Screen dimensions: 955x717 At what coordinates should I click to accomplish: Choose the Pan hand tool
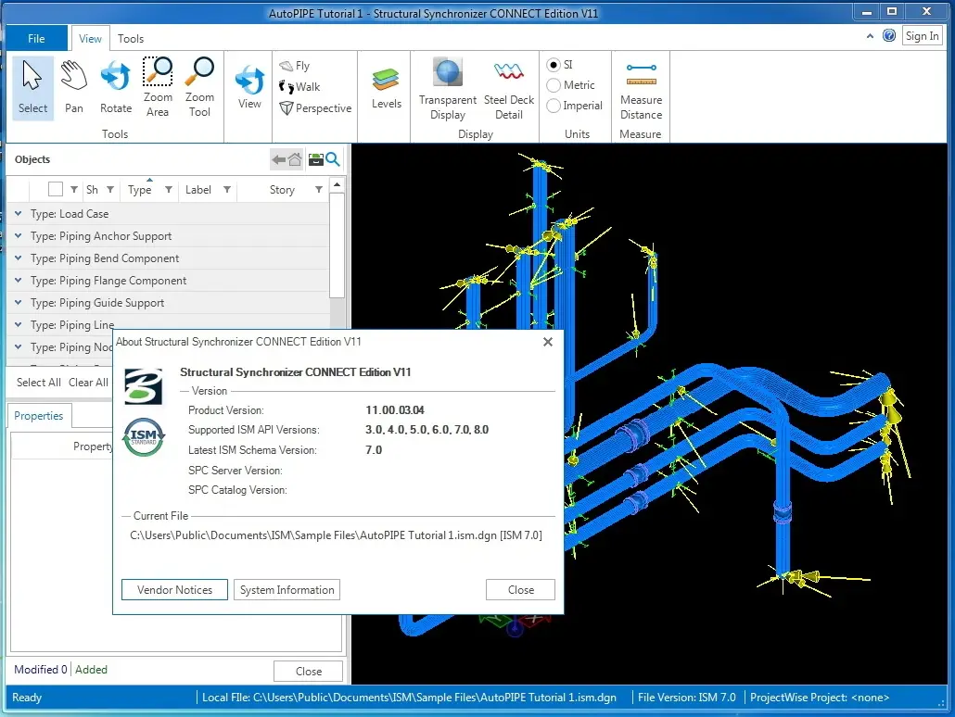tap(73, 87)
